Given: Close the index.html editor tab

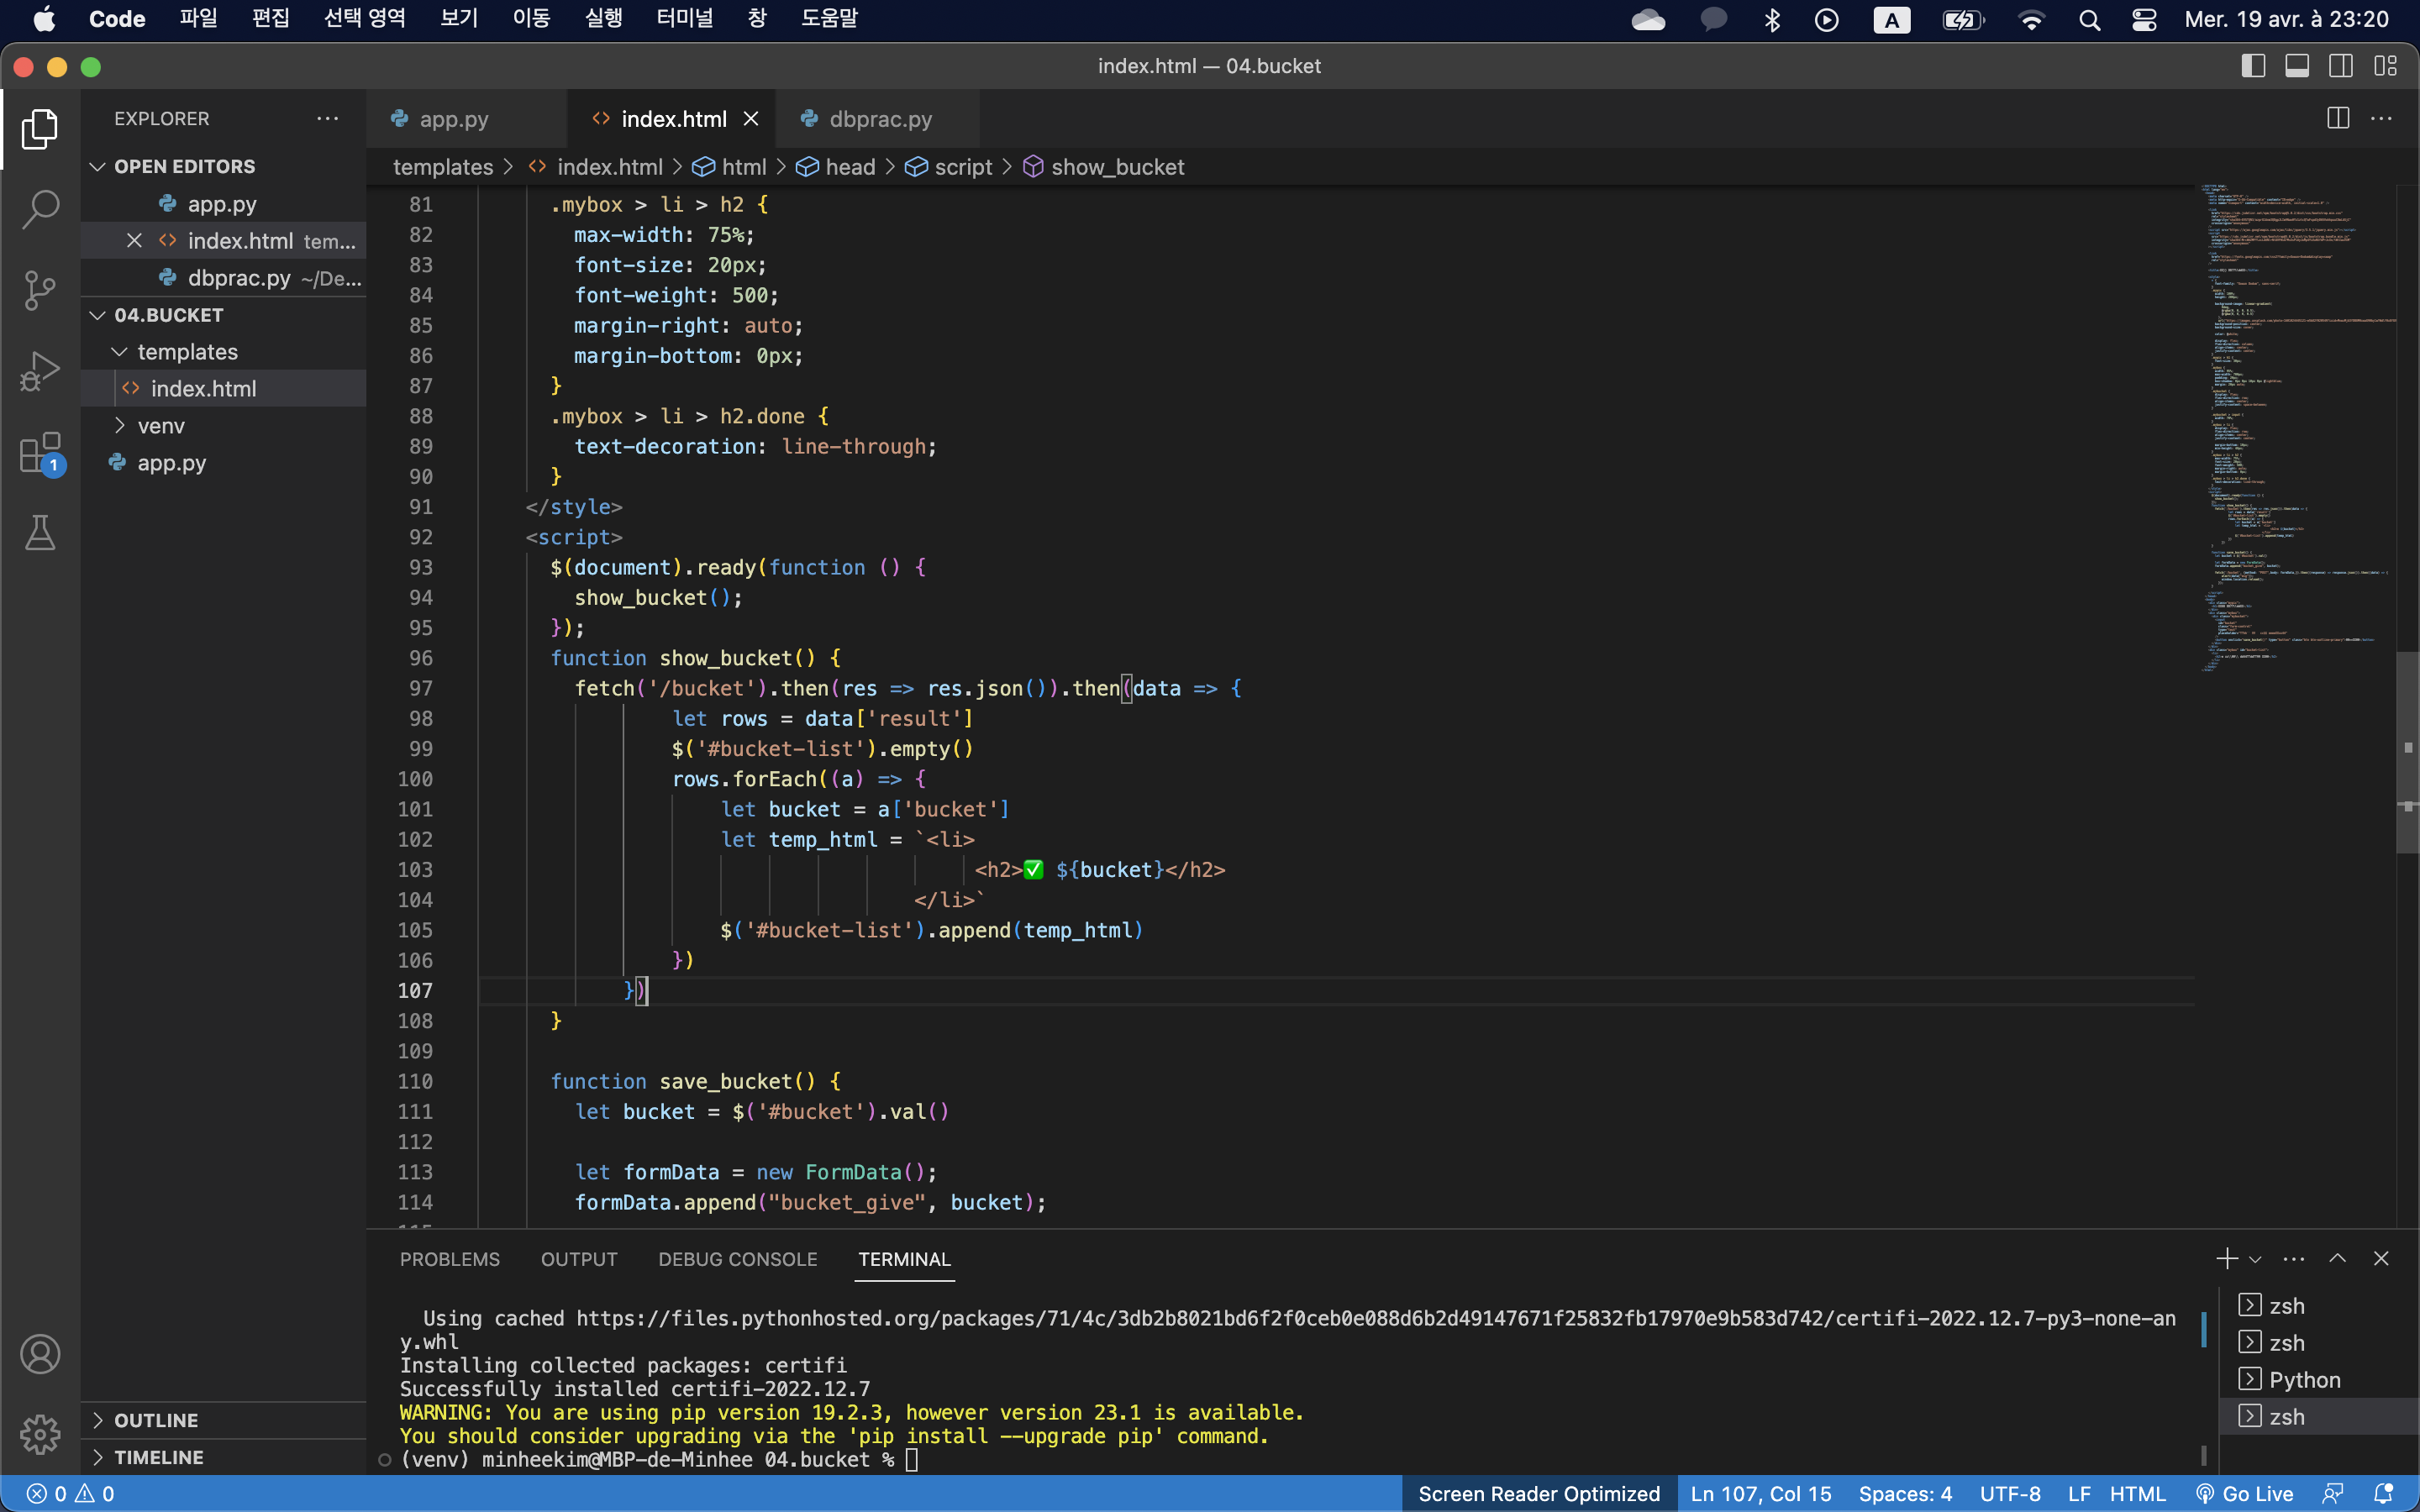Looking at the screenshot, I should 751,119.
